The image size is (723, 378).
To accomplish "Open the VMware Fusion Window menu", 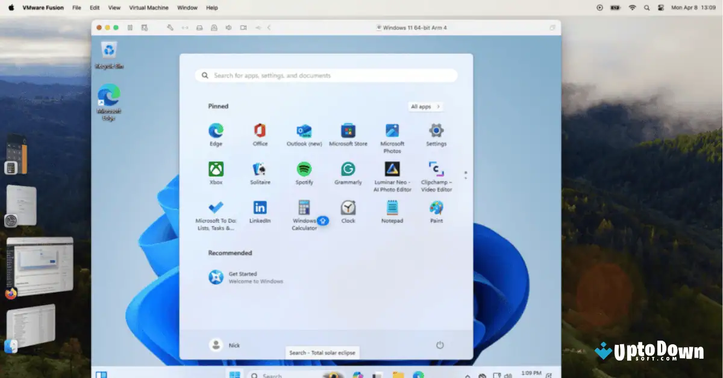I will coord(187,8).
